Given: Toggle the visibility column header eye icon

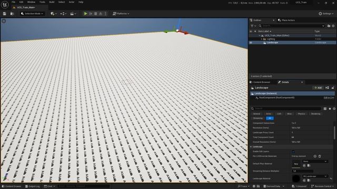Looking at the screenshot, I should 251,31.
